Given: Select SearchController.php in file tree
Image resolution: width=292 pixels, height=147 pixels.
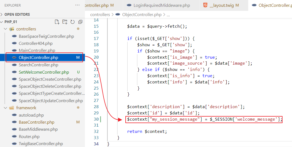Looking at the screenshot, I should [x=38, y=65].
